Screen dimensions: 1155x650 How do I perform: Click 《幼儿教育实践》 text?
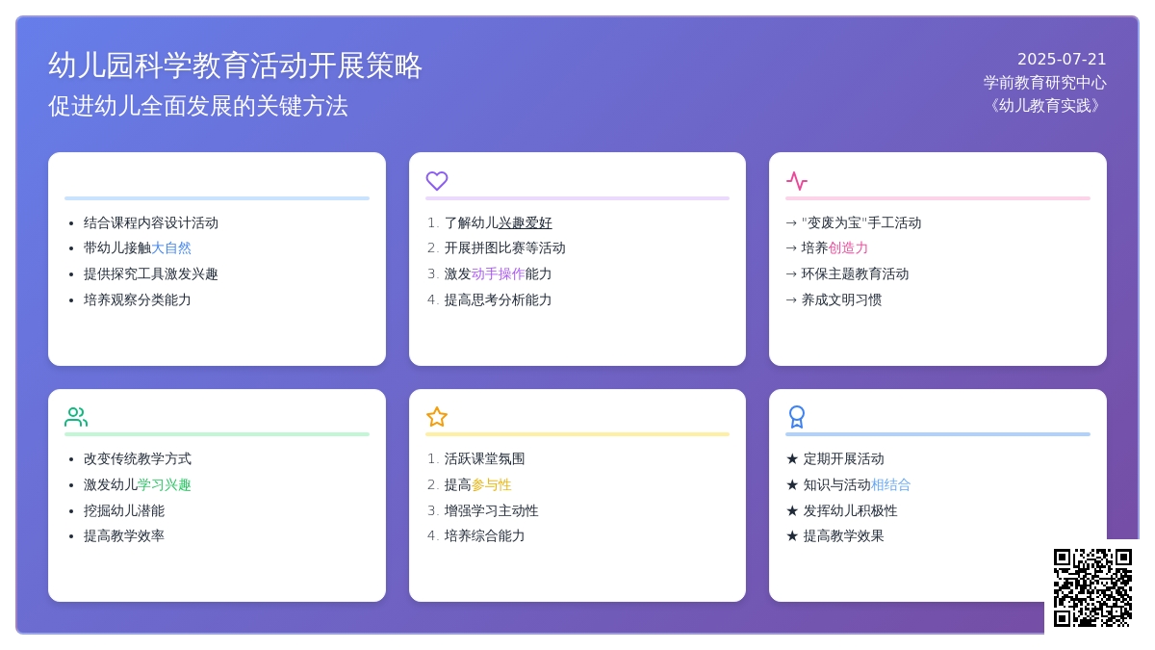point(1045,106)
